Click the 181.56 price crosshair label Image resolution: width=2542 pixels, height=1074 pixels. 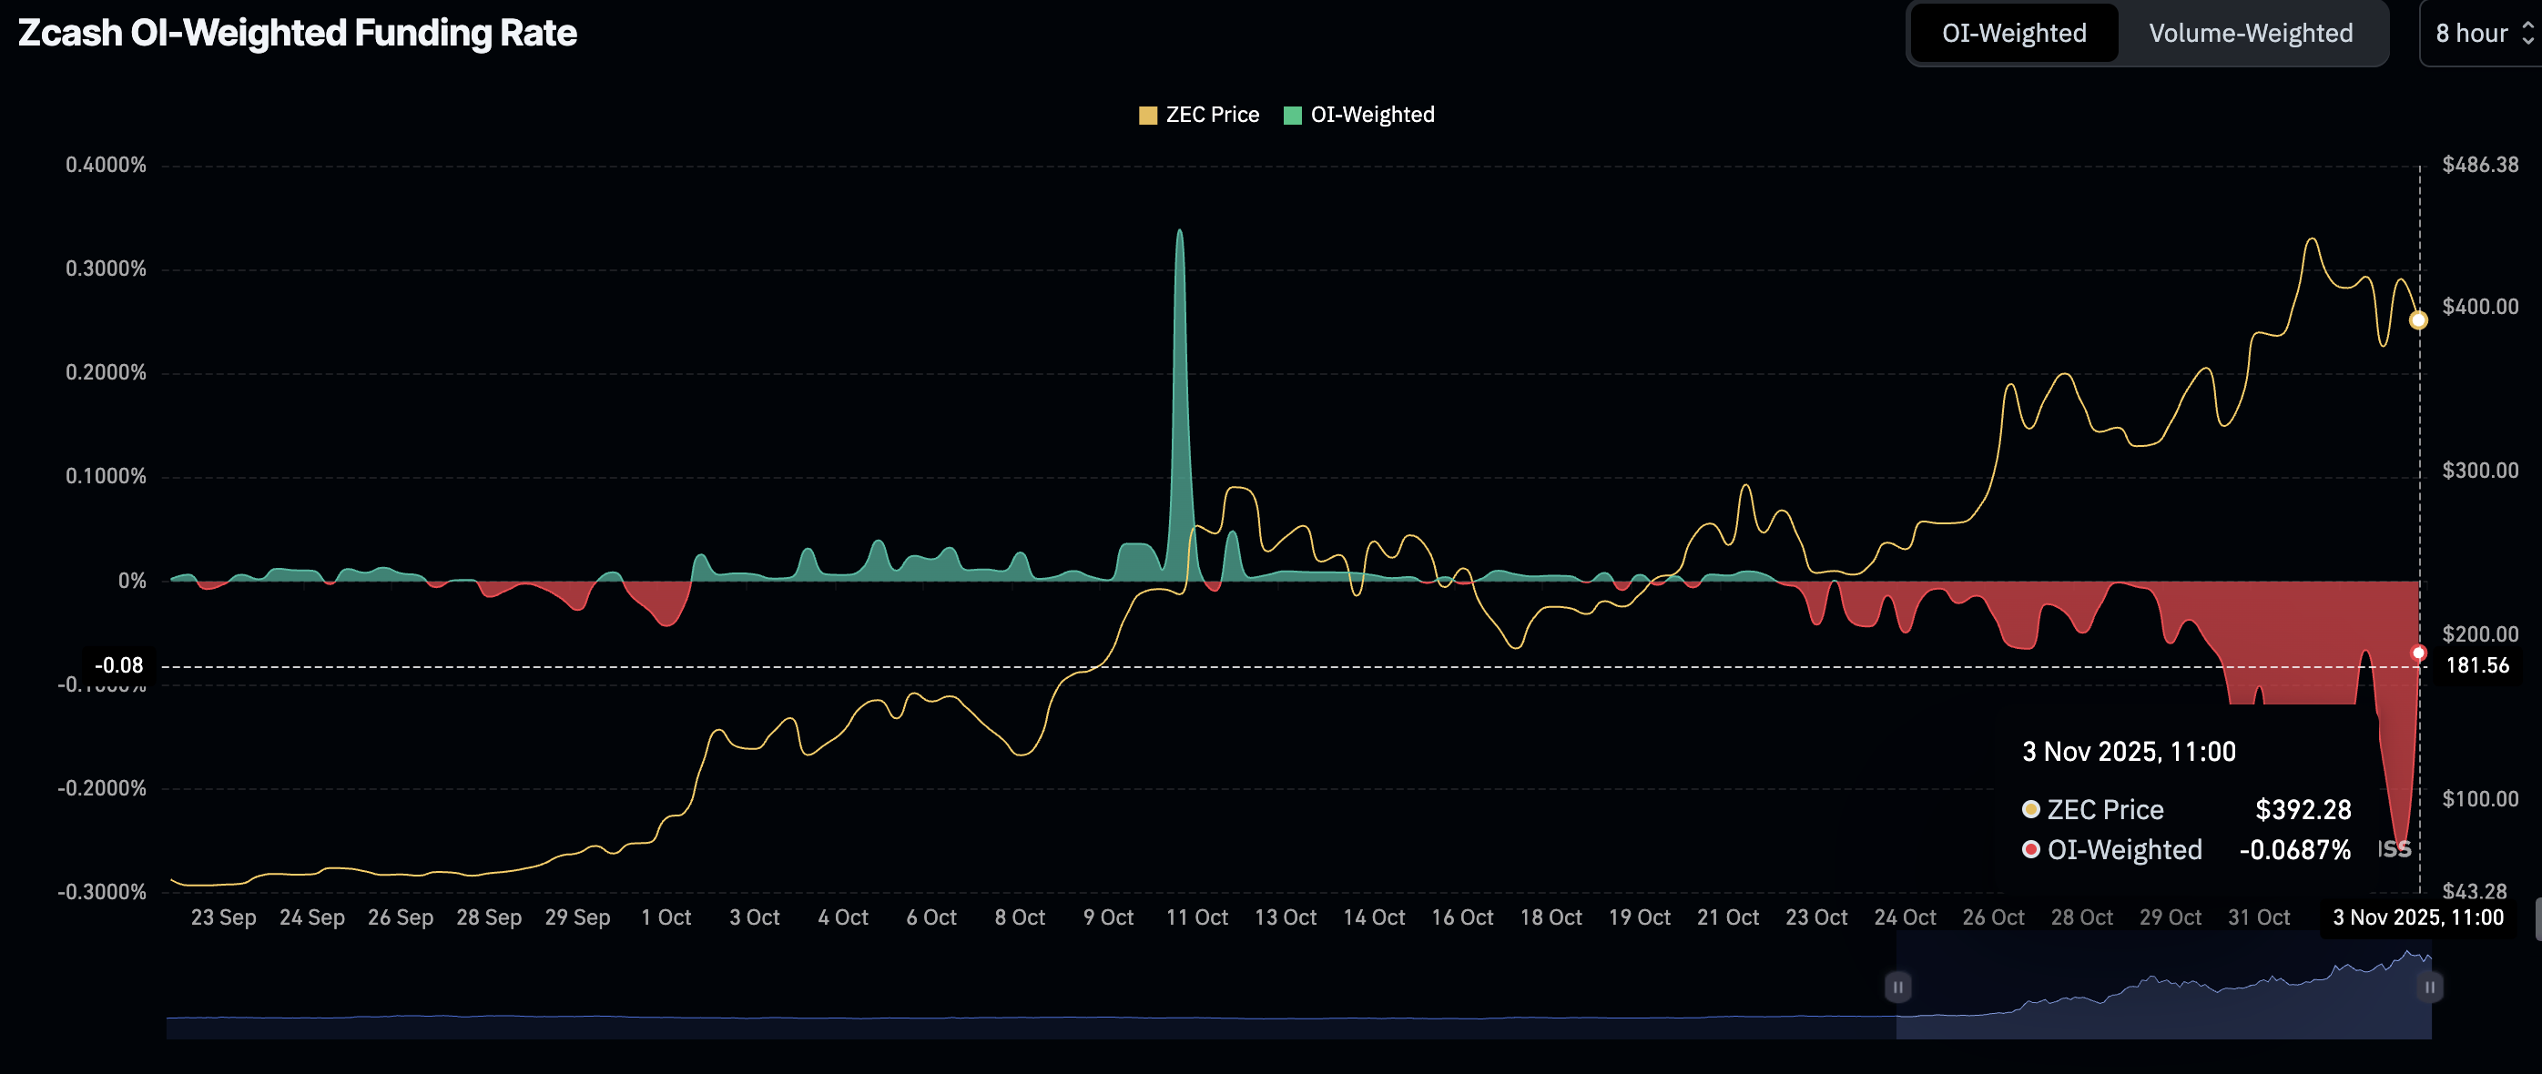pos(2476,665)
